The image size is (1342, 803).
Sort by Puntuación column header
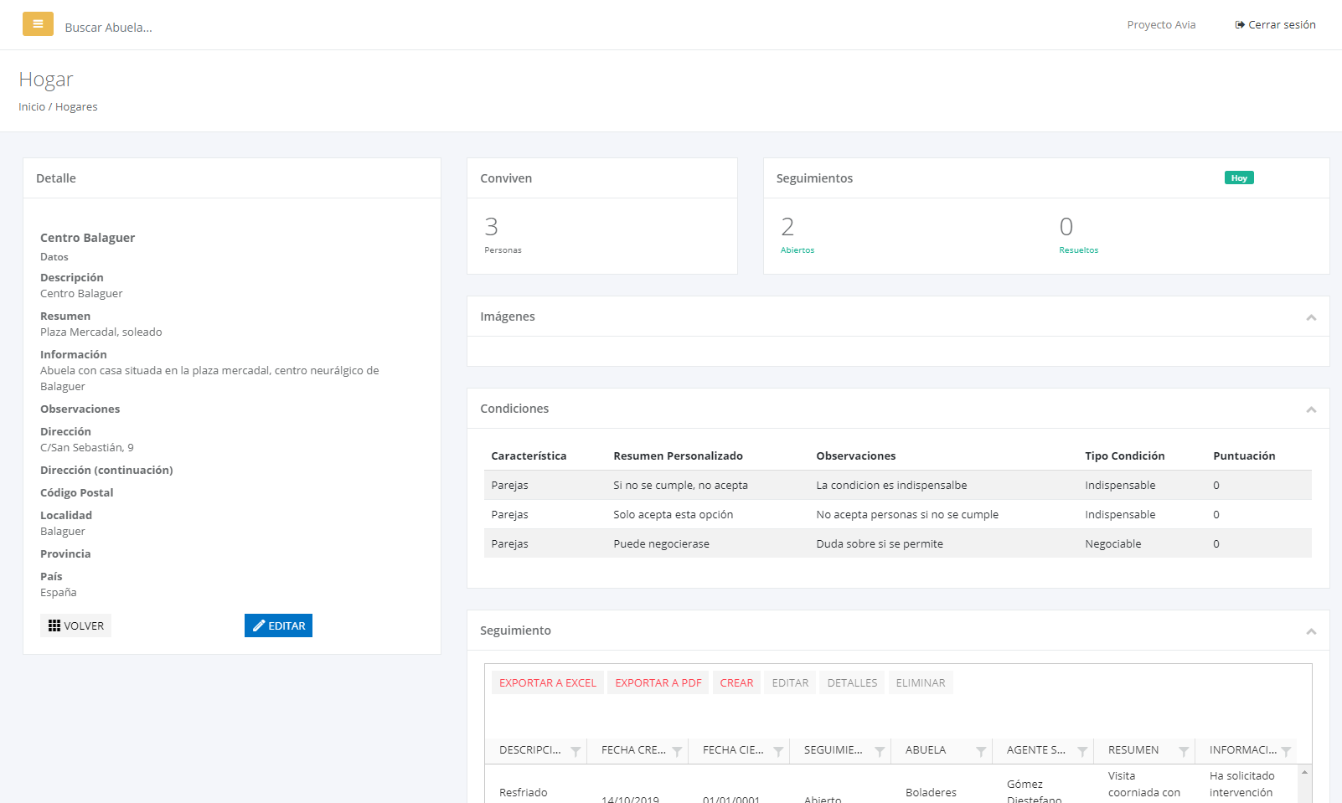coord(1244,456)
